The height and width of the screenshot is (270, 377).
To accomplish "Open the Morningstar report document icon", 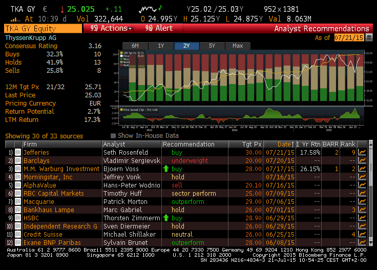I will click(18, 177).
